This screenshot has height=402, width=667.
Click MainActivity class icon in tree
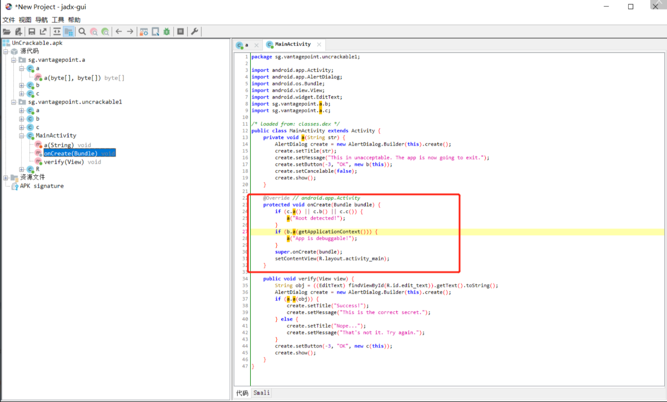[30, 136]
